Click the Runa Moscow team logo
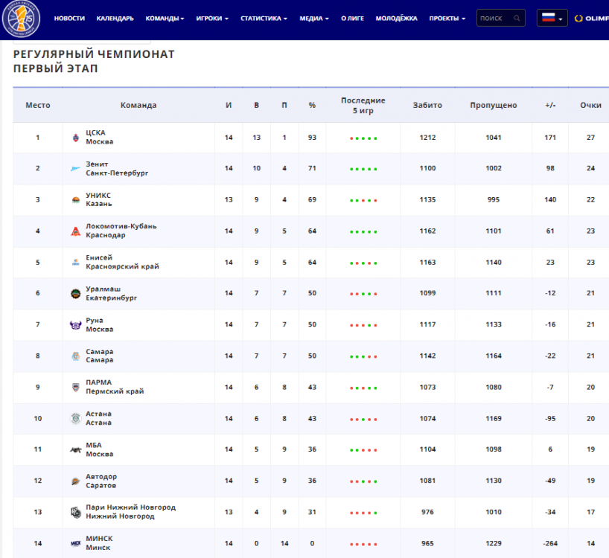 point(75,324)
